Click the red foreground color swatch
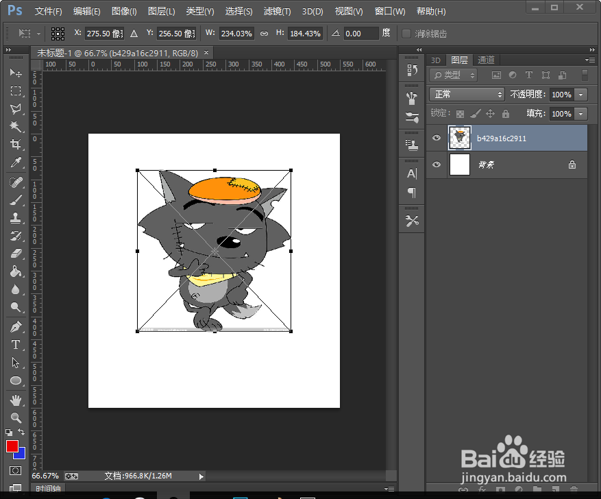This screenshot has width=601, height=499. coord(12,446)
